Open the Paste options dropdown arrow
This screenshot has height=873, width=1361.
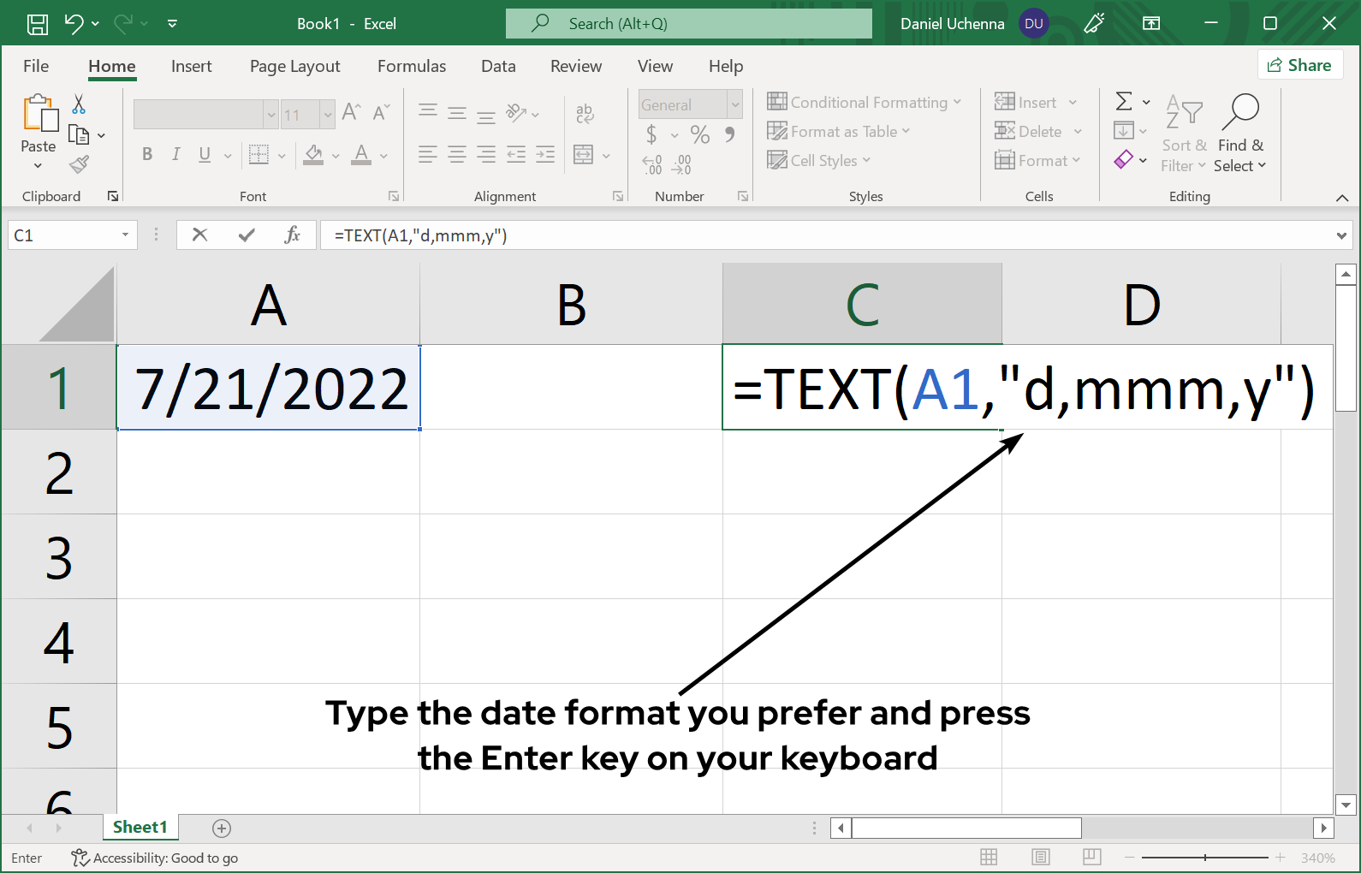38,165
